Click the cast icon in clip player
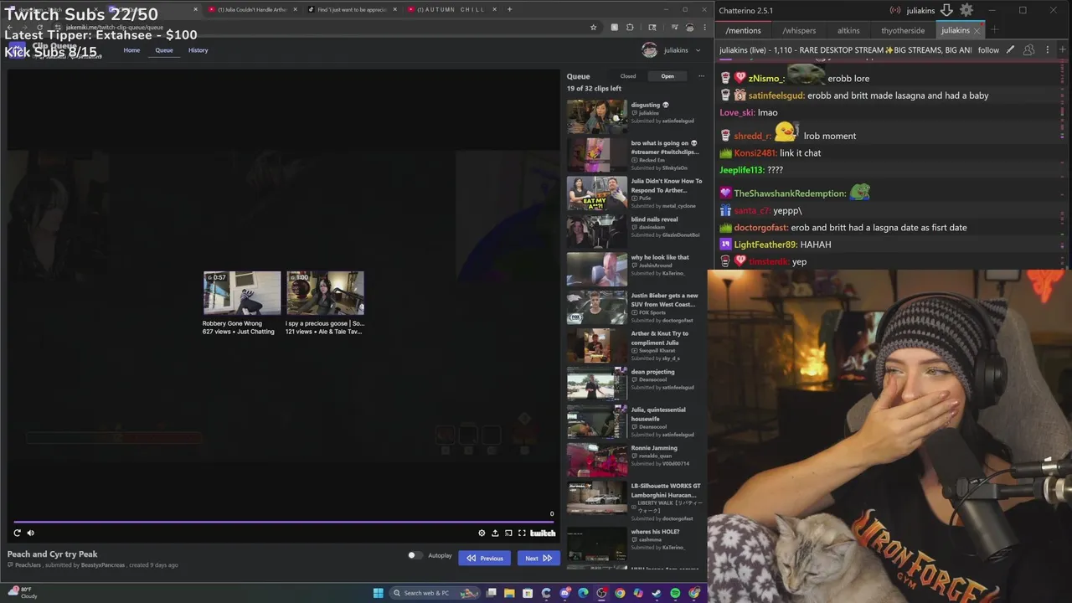The image size is (1072, 603). [508, 533]
